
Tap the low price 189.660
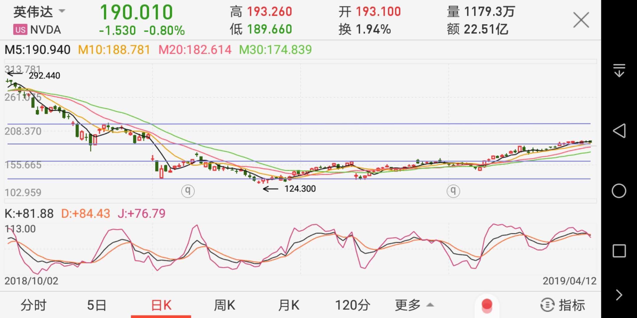pyautogui.click(x=270, y=29)
